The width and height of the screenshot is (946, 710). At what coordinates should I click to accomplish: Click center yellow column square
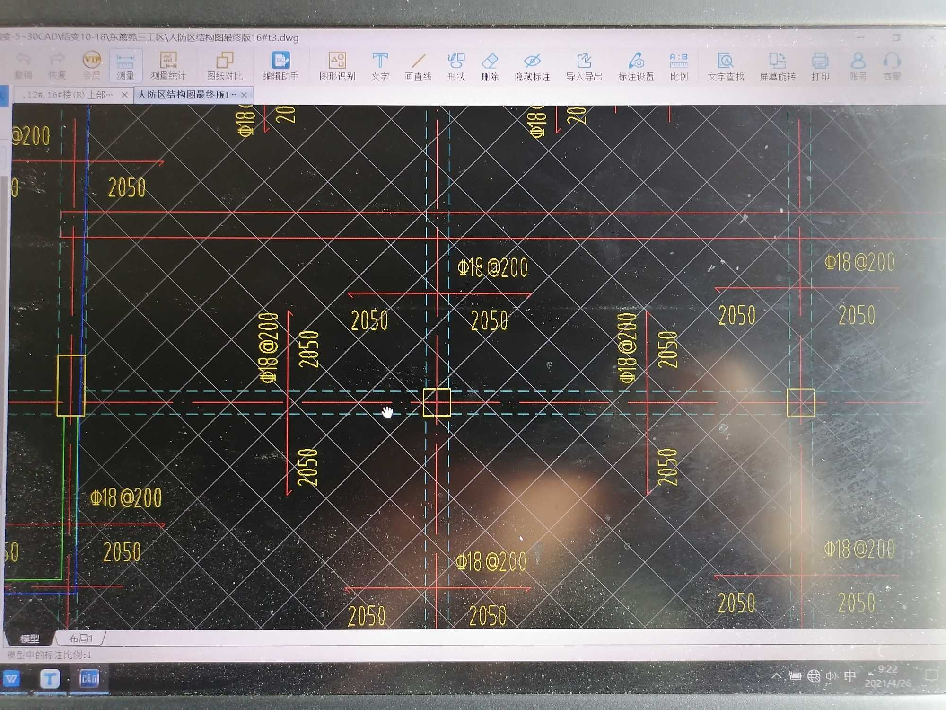[437, 402]
